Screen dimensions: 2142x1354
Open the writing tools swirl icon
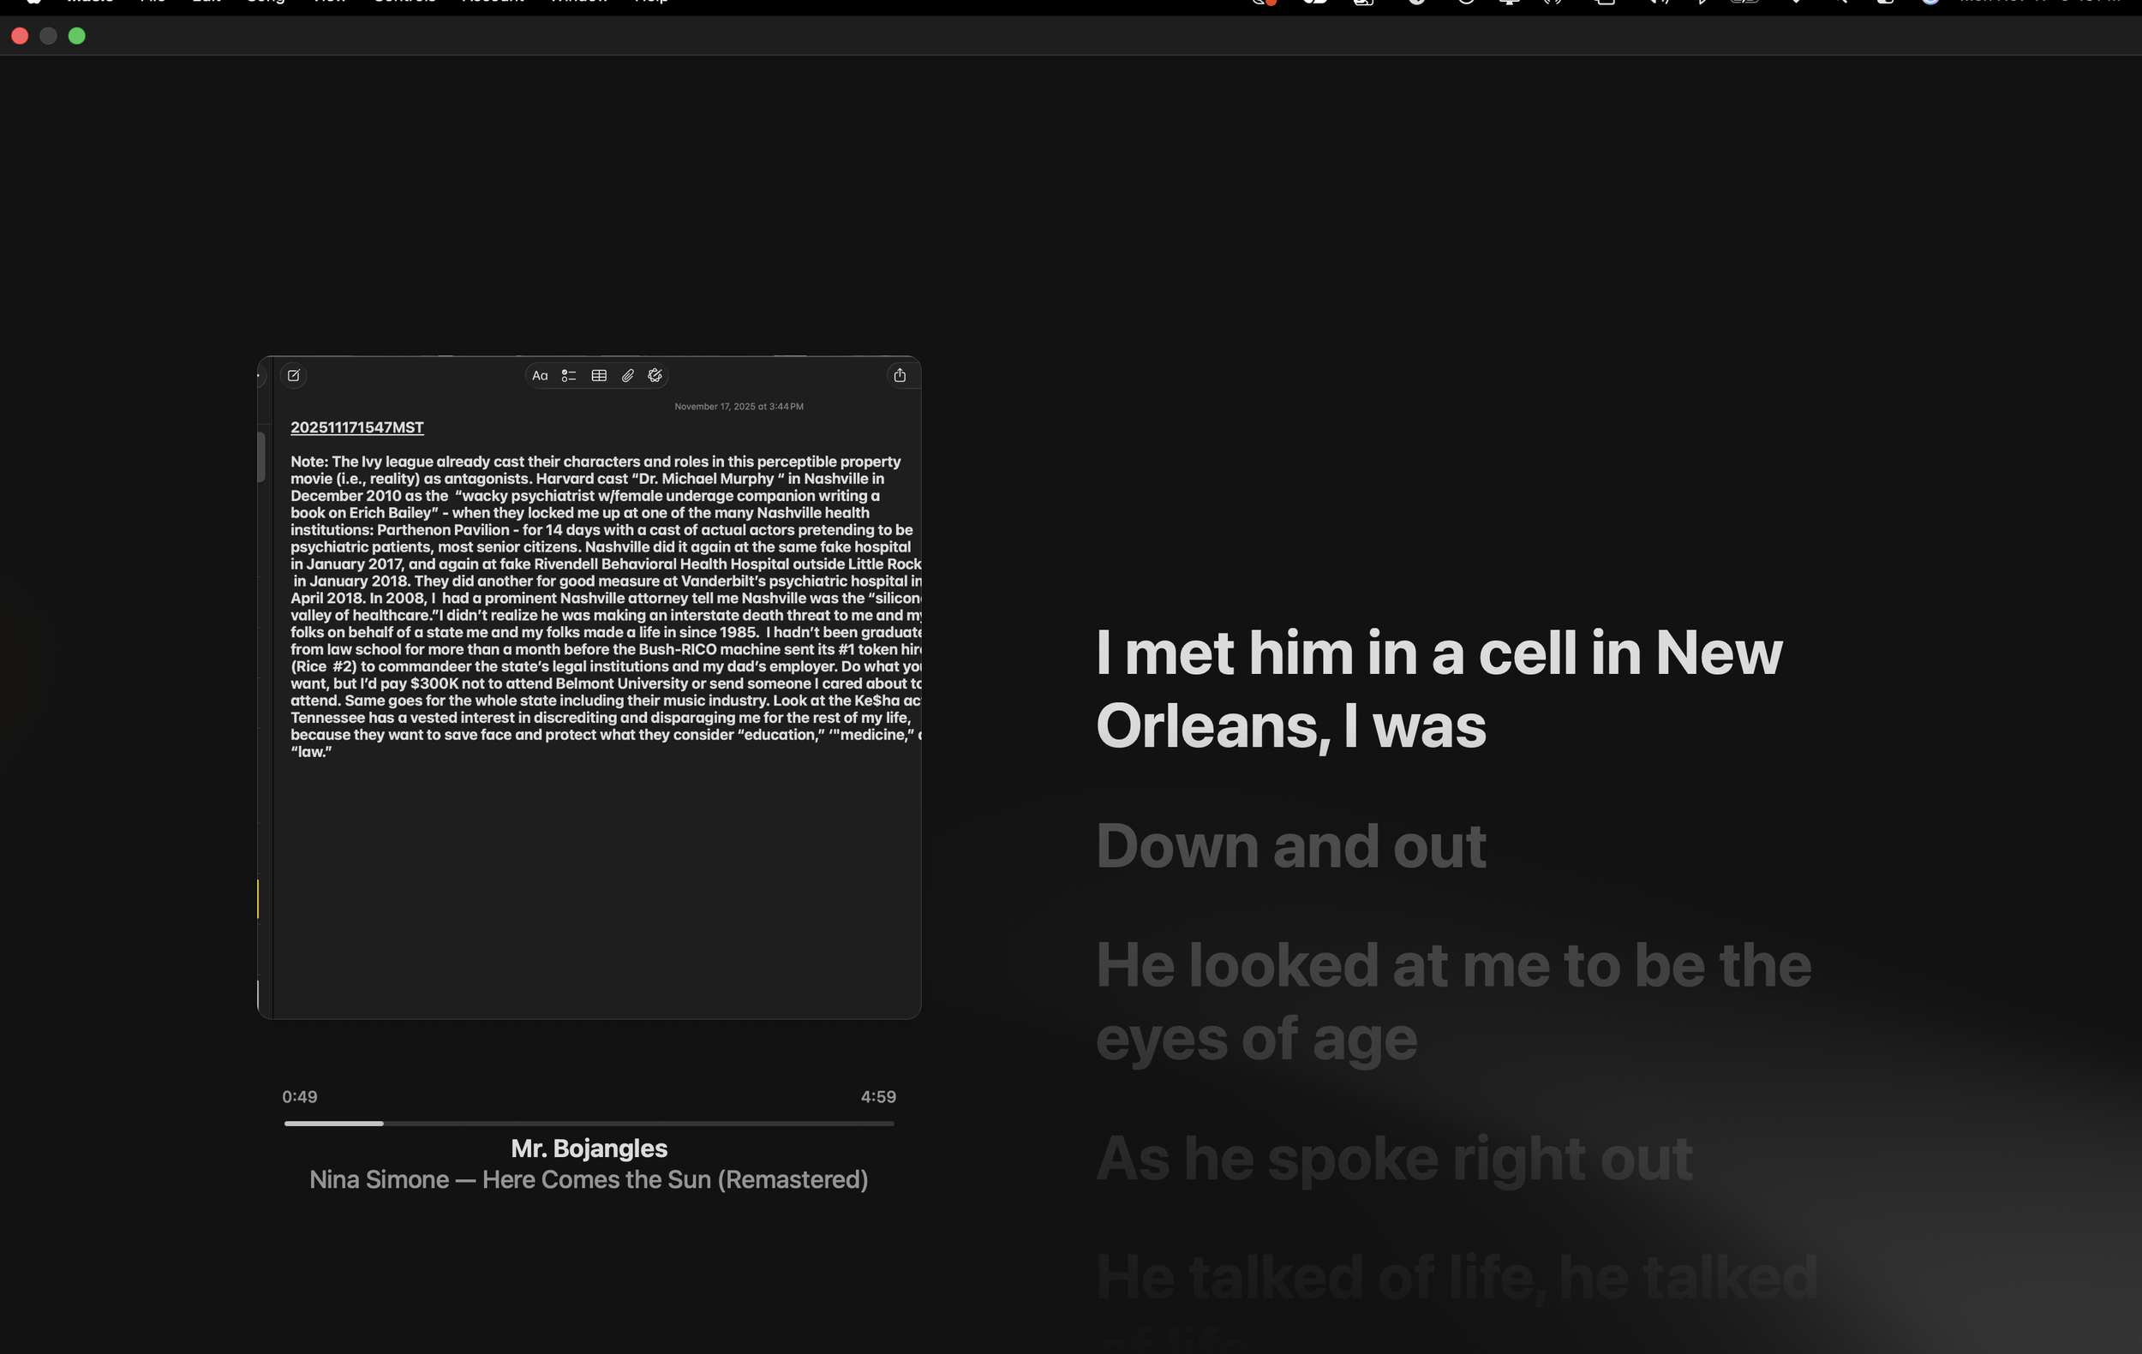pyautogui.click(x=655, y=375)
